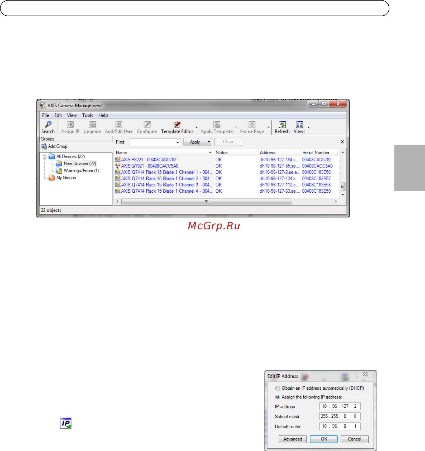425x451 pixels.
Task: Open the Views dropdown arrow
Action: [308, 127]
